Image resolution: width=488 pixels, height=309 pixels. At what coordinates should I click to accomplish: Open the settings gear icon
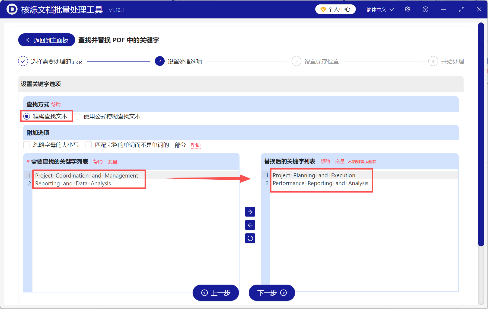[x=407, y=9]
